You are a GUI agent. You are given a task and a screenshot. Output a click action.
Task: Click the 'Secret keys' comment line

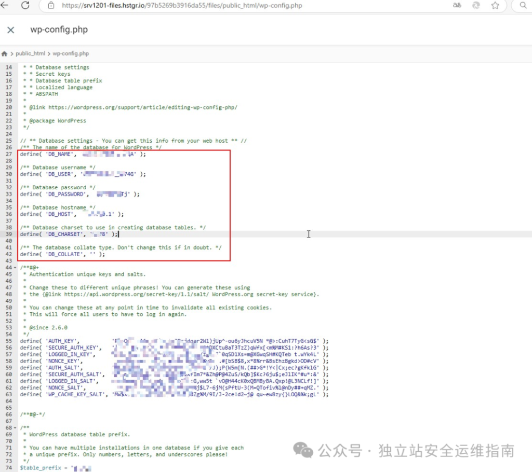(x=47, y=74)
